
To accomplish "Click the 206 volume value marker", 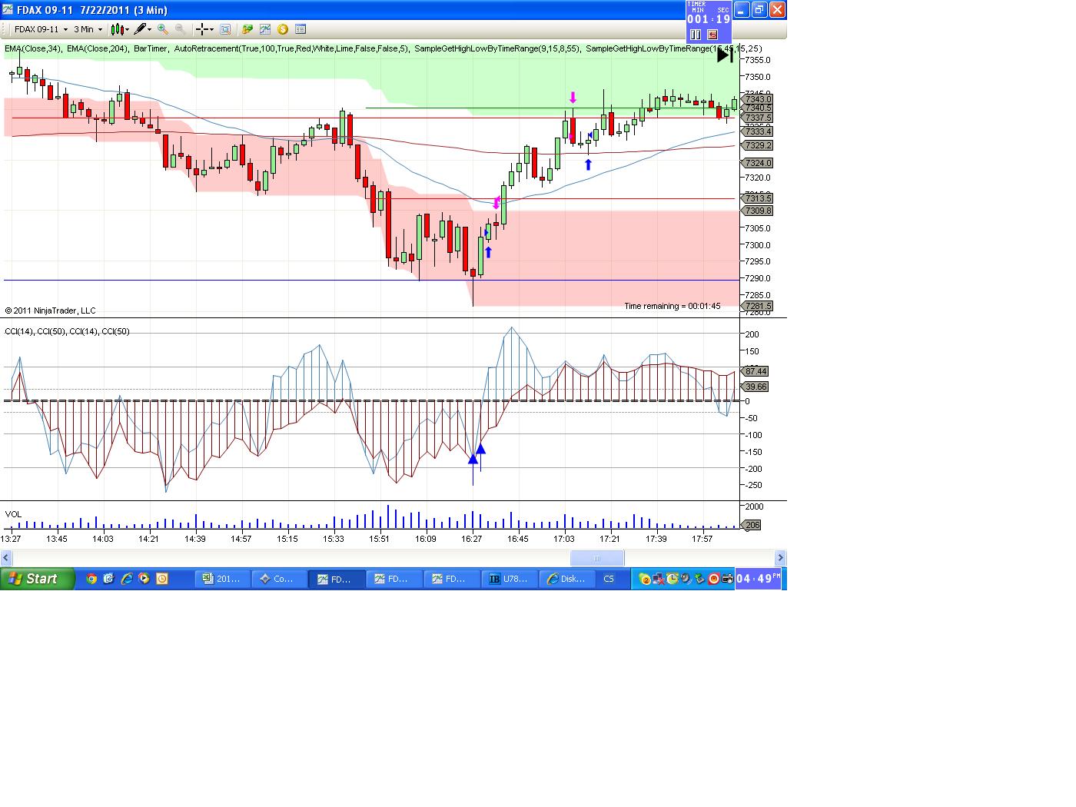I will coord(752,525).
